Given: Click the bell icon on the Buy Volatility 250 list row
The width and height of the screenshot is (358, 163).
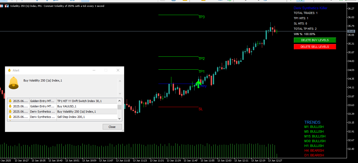Looking at the screenshot, I should pyautogui.click(x=10, y=112).
